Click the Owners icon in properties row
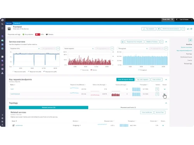 point(47,34)
